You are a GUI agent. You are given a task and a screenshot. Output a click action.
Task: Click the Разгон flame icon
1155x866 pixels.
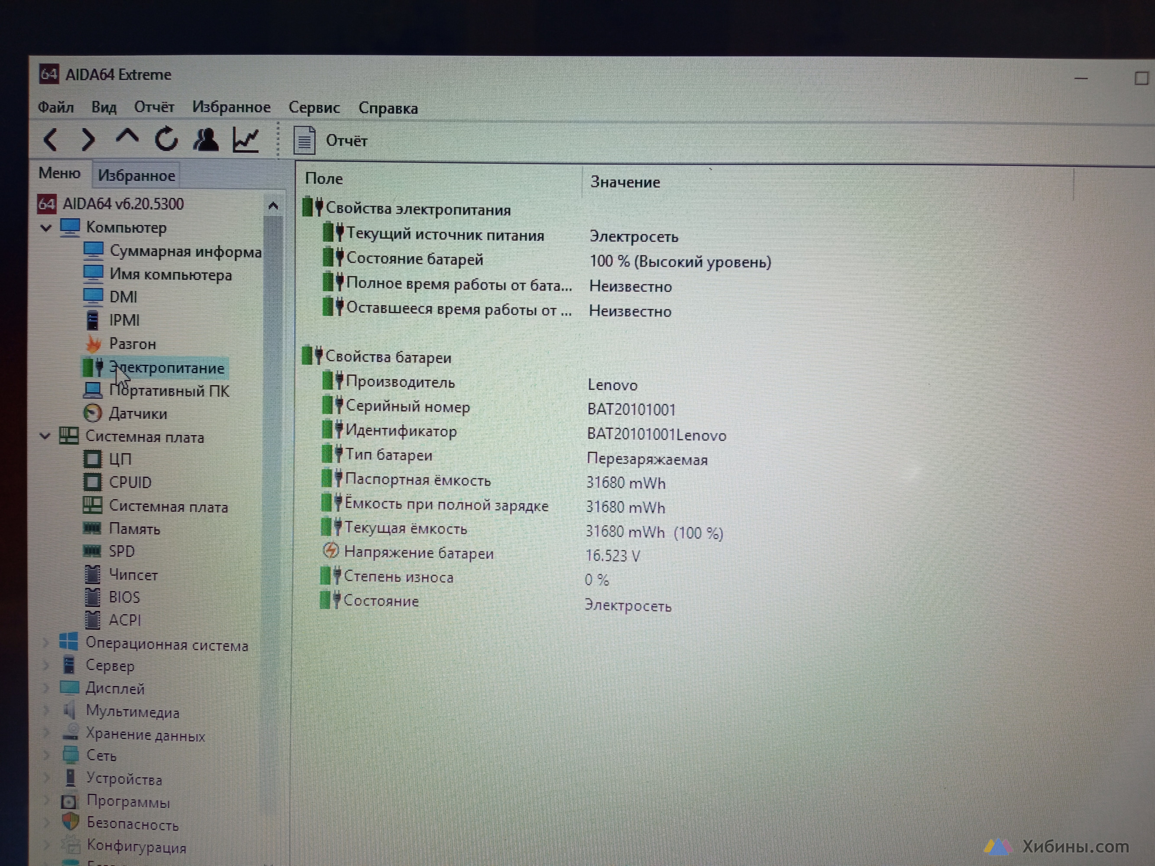pos(94,344)
